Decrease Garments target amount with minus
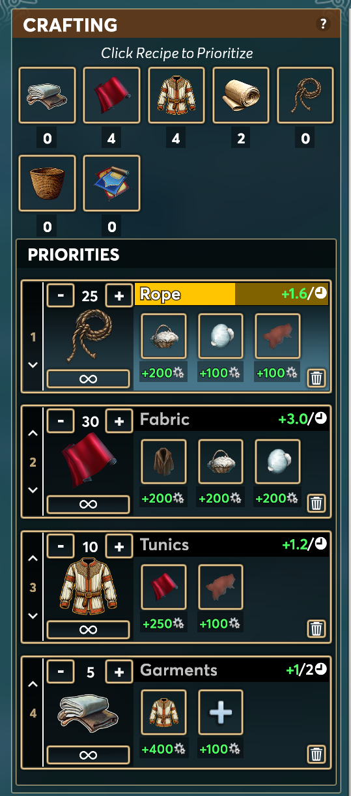The height and width of the screenshot is (796, 351). click(x=61, y=671)
